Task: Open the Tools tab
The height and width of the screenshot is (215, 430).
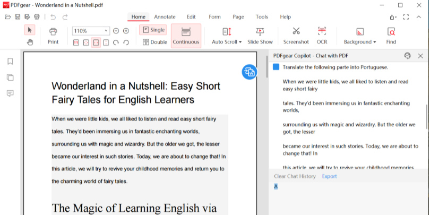Action: [x=262, y=17]
